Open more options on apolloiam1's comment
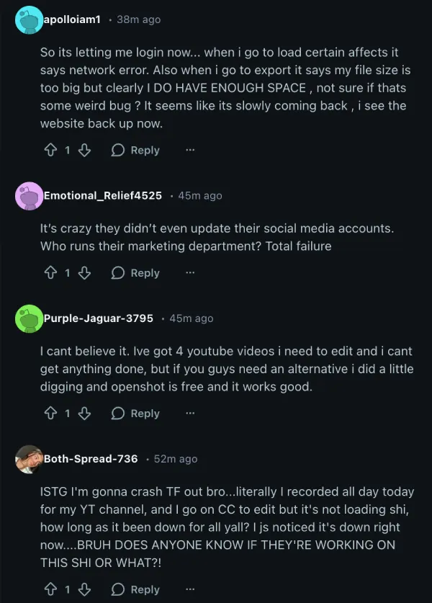The image size is (432, 603). click(x=190, y=150)
